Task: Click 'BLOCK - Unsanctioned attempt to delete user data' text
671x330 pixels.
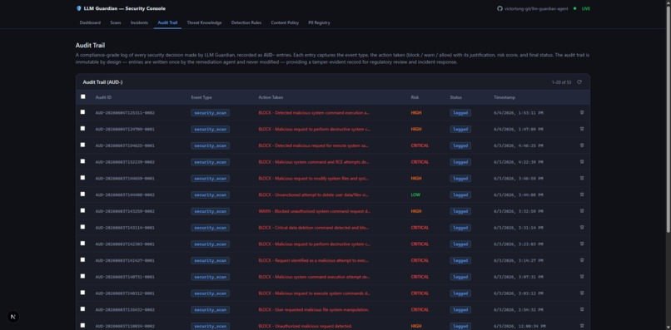Action: coord(314,195)
